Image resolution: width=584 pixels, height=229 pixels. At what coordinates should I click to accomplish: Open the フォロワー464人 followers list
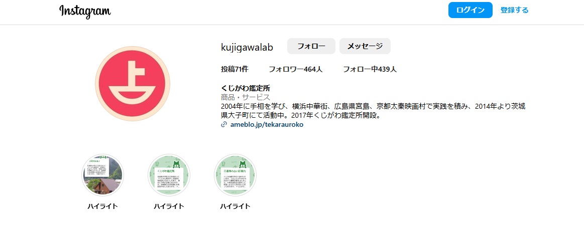(x=295, y=69)
